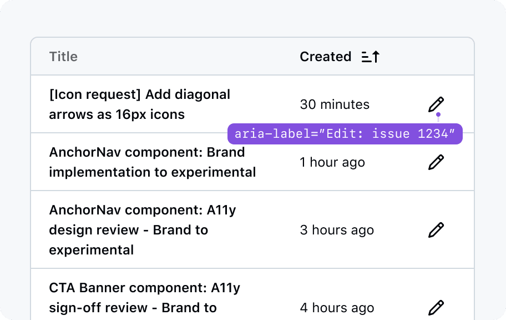The width and height of the screenshot is (506, 320).
Task: Select the '3 hours ago' timestamp
Action: click(337, 230)
